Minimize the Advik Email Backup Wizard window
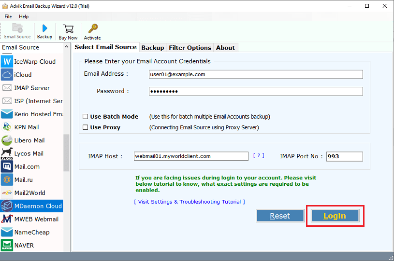Image resolution: width=394 pixels, height=261 pixels. pos(350,6)
